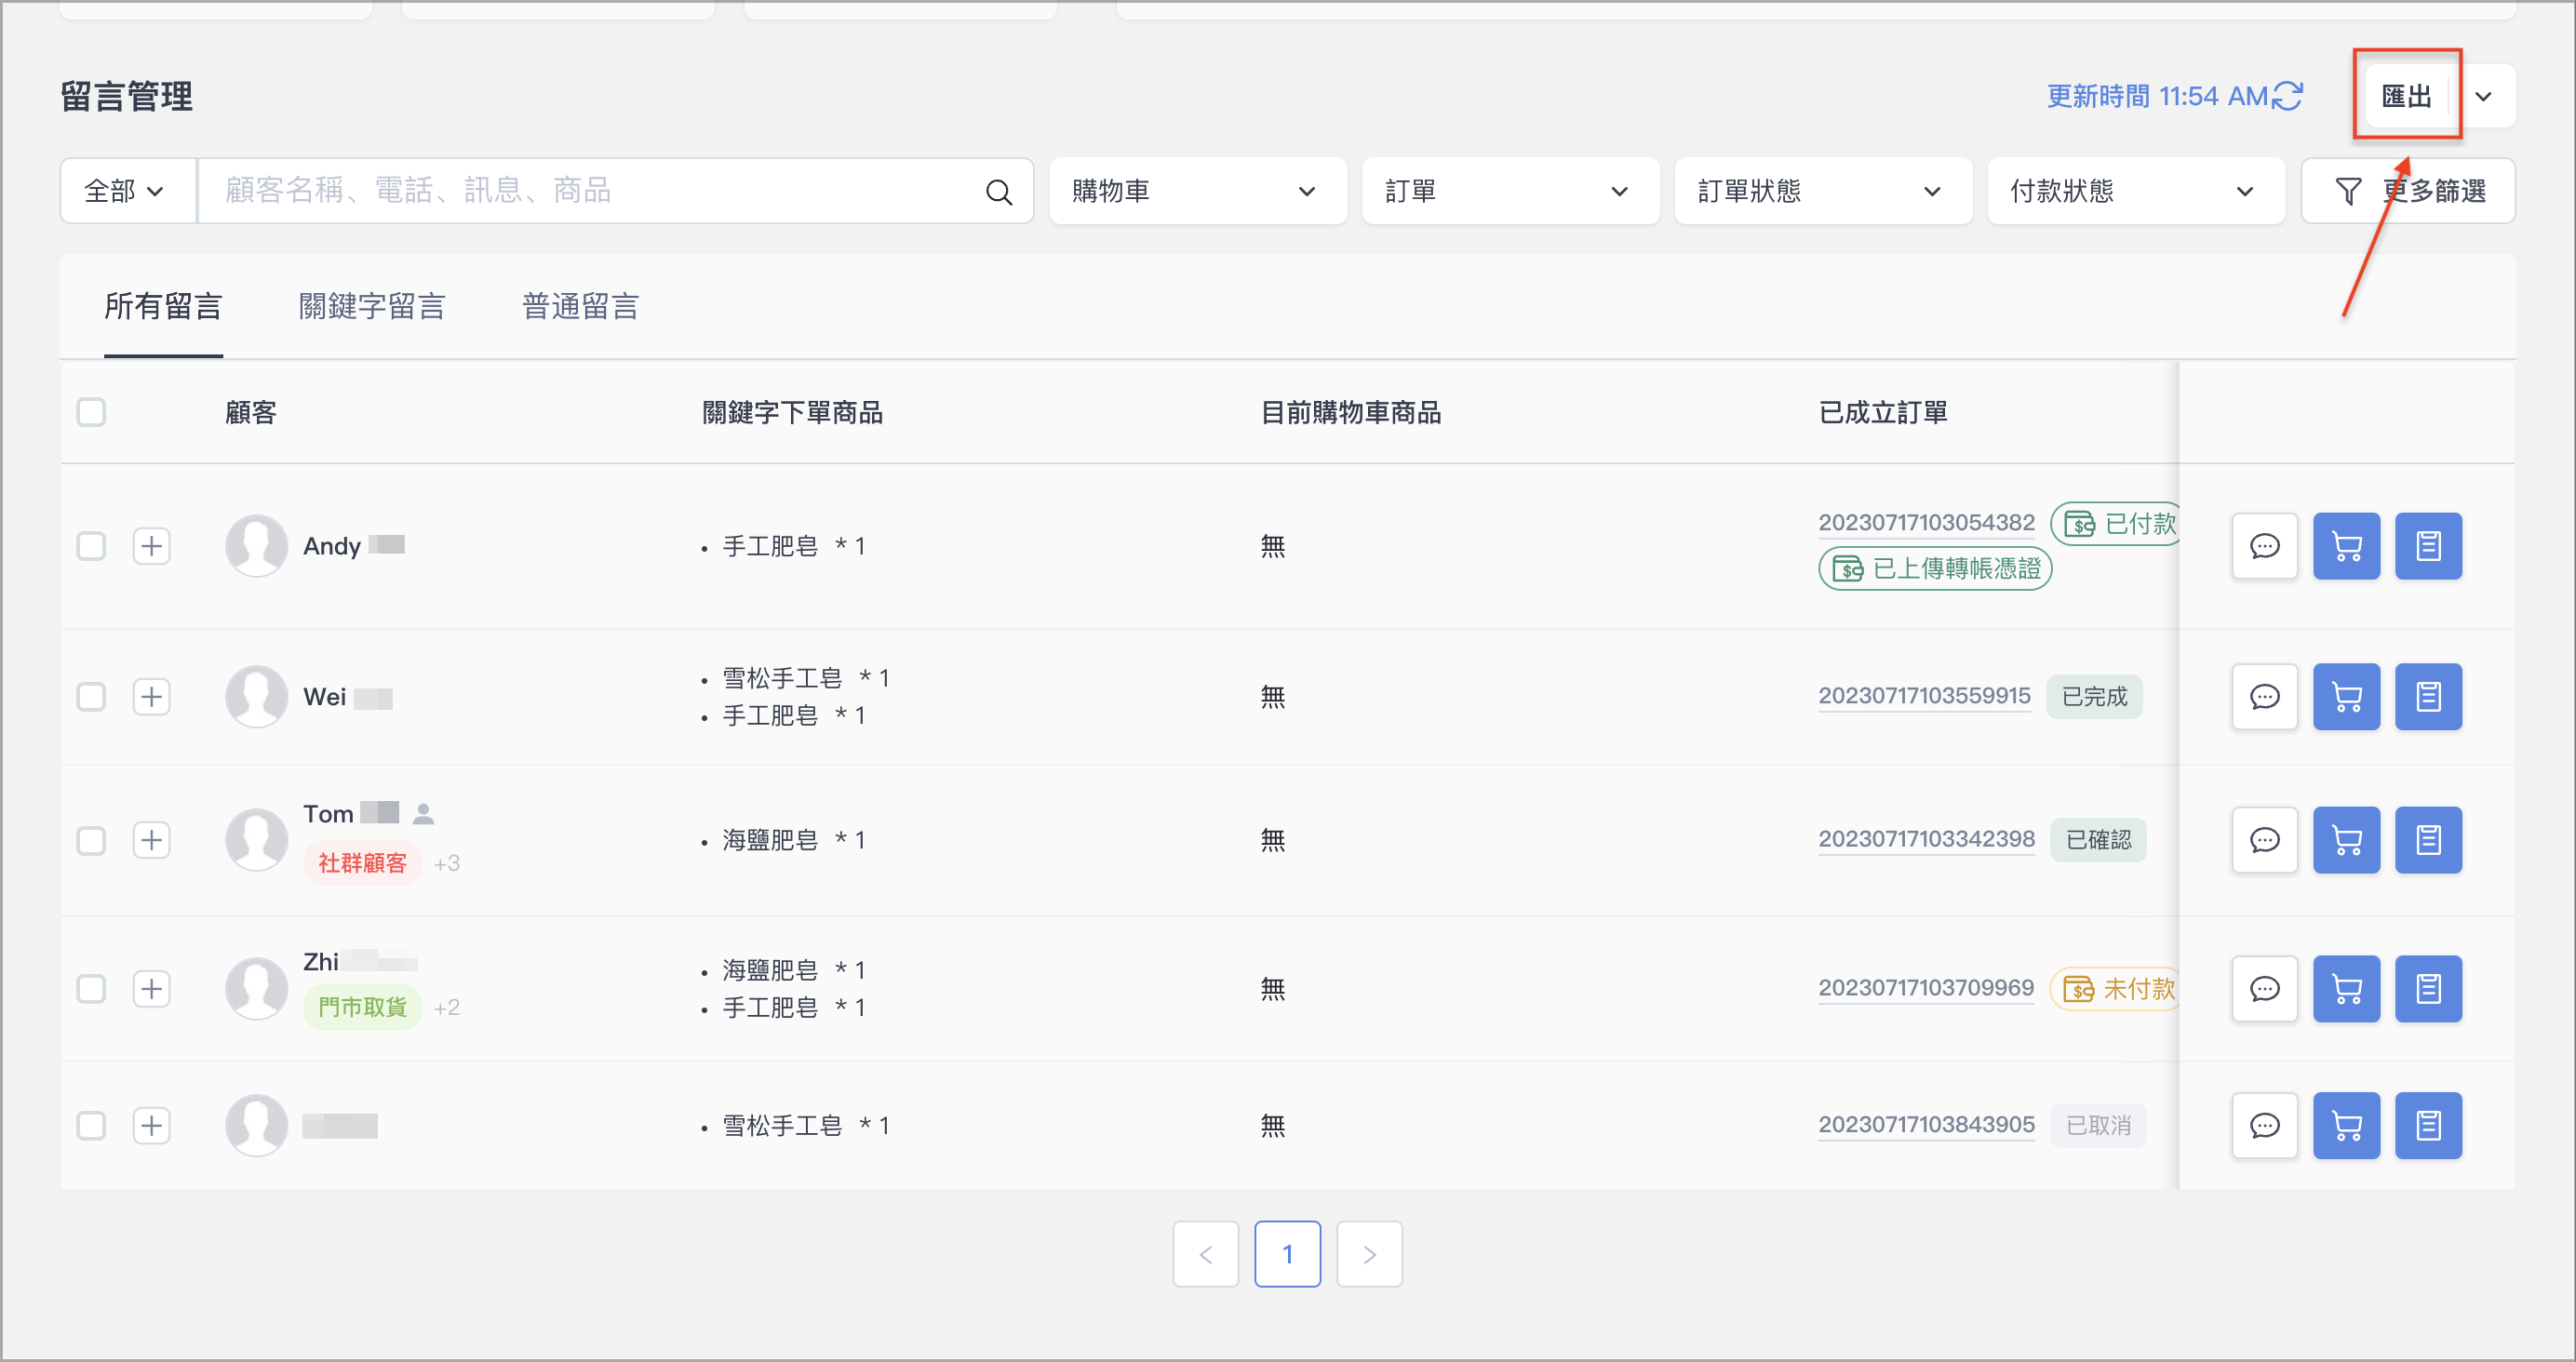
Task: Switch to the 普通留言 tab
Action: point(580,306)
